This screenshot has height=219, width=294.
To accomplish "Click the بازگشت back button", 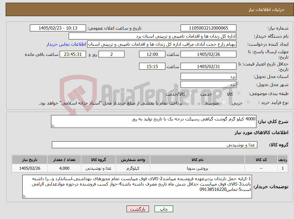I will (x=138, y=209).
